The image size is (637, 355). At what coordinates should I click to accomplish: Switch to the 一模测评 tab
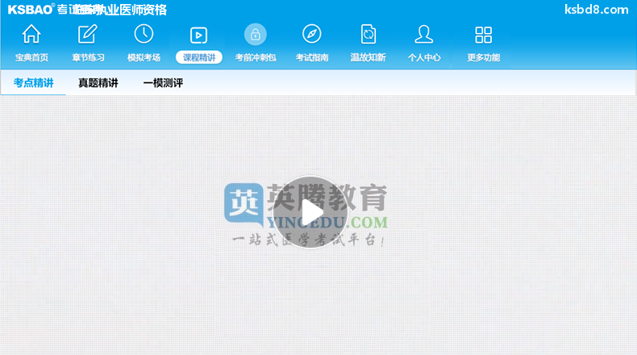[x=163, y=83]
